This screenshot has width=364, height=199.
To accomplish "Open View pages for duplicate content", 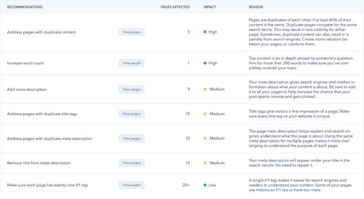I will pos(131,32).
